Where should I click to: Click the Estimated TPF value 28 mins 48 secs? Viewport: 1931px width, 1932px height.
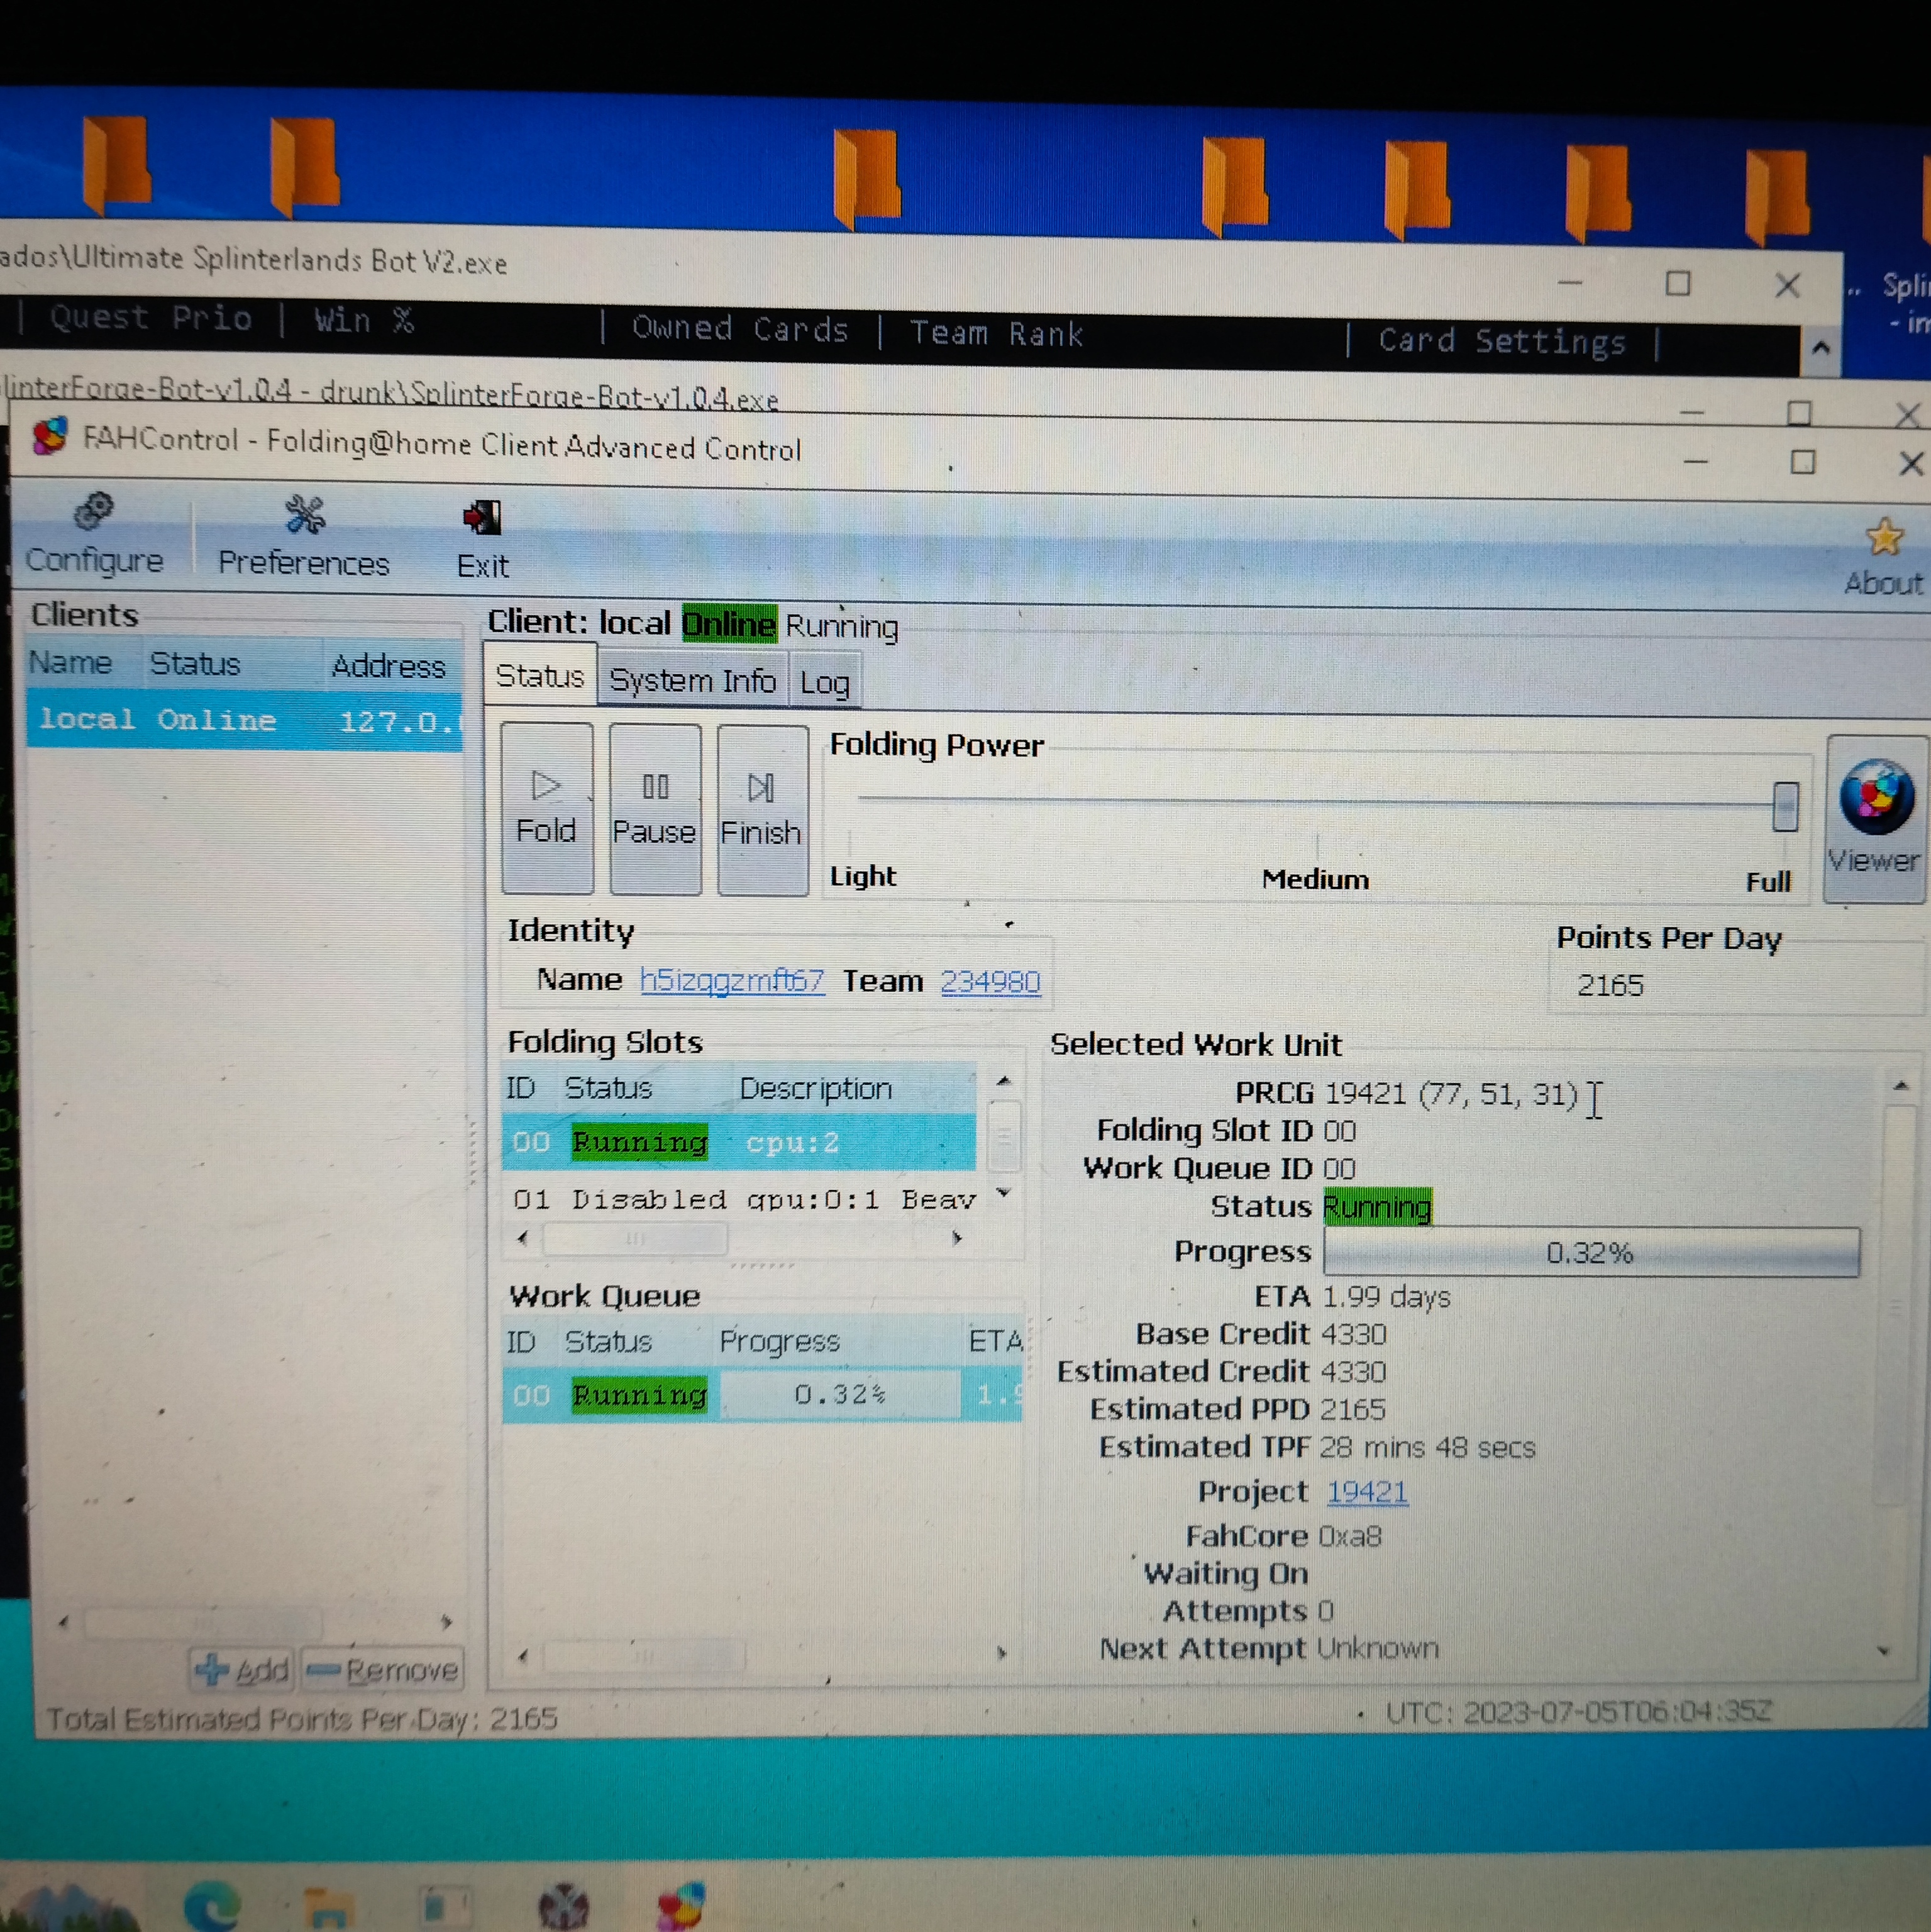pos(1427,1447)
